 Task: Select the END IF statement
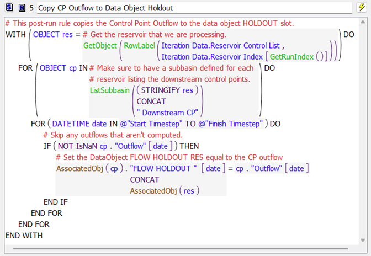coord(56,202)
